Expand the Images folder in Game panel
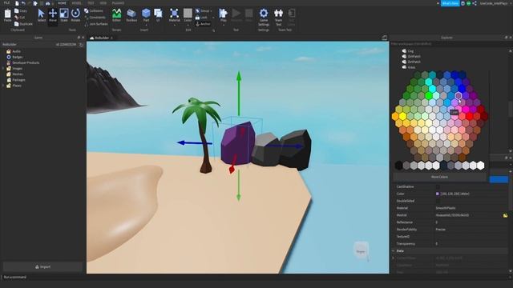Screen dimensions: 513x288 click(3, 69)
